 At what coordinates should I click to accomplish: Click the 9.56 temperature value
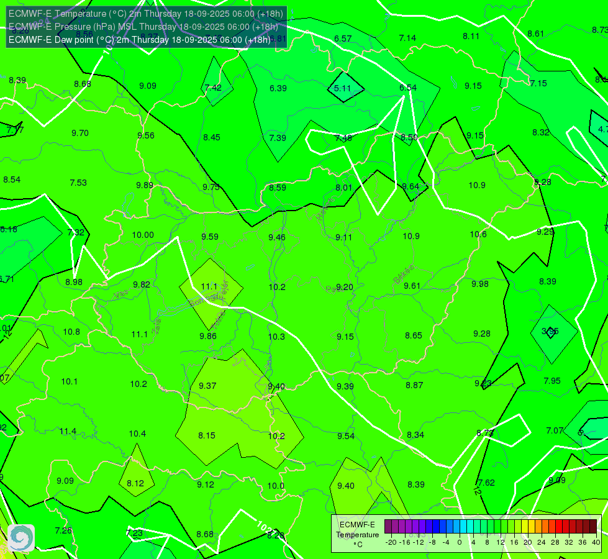coord(146,135)
